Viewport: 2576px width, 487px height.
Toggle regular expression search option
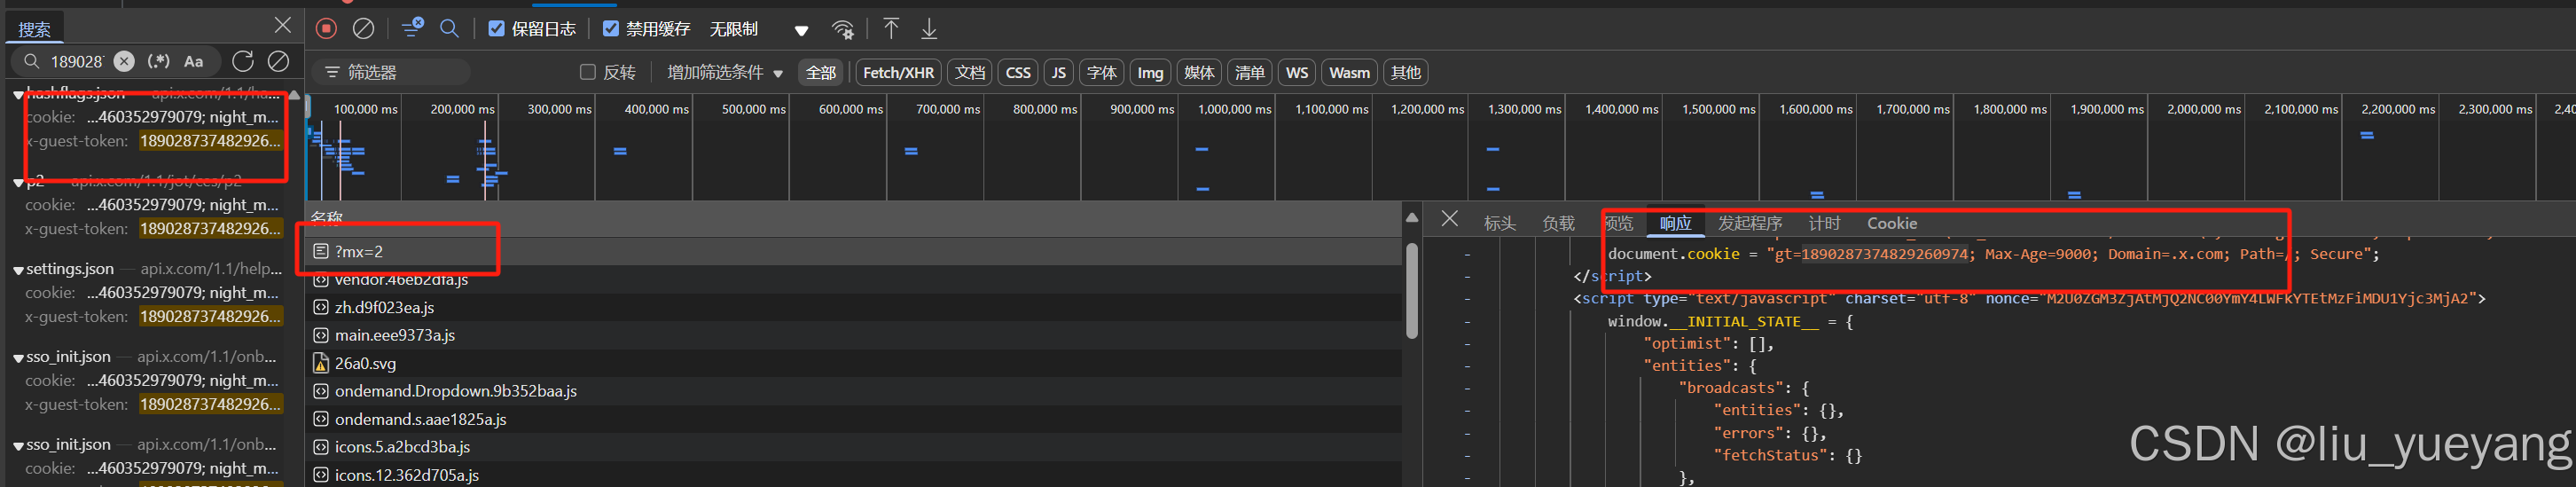[x=158, y=61]
